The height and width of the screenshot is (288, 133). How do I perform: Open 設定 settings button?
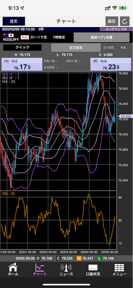[112, 21]
